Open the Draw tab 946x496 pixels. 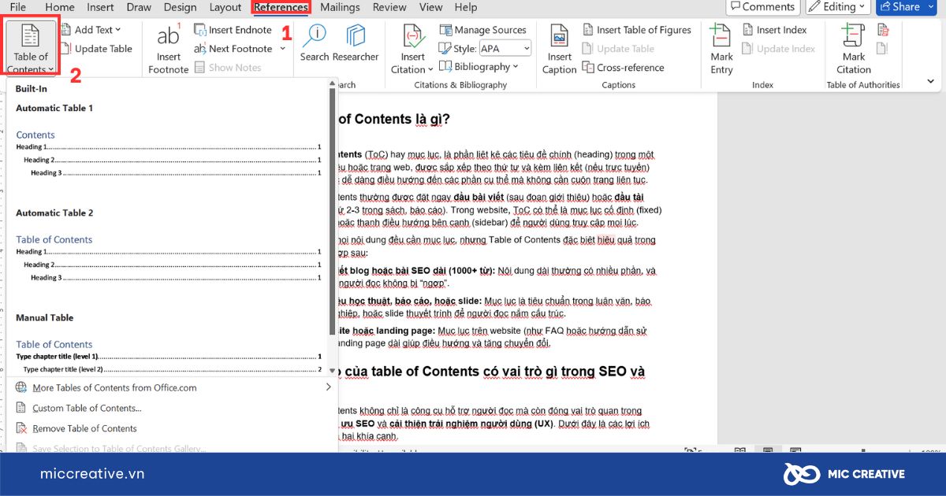click(x=139, y=7)
